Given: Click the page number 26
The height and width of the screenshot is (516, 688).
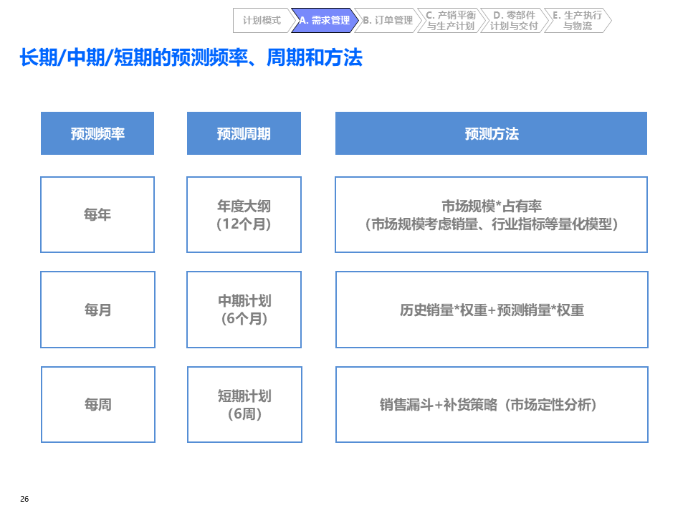Looking at the screenshot, I should pos(24,499).
